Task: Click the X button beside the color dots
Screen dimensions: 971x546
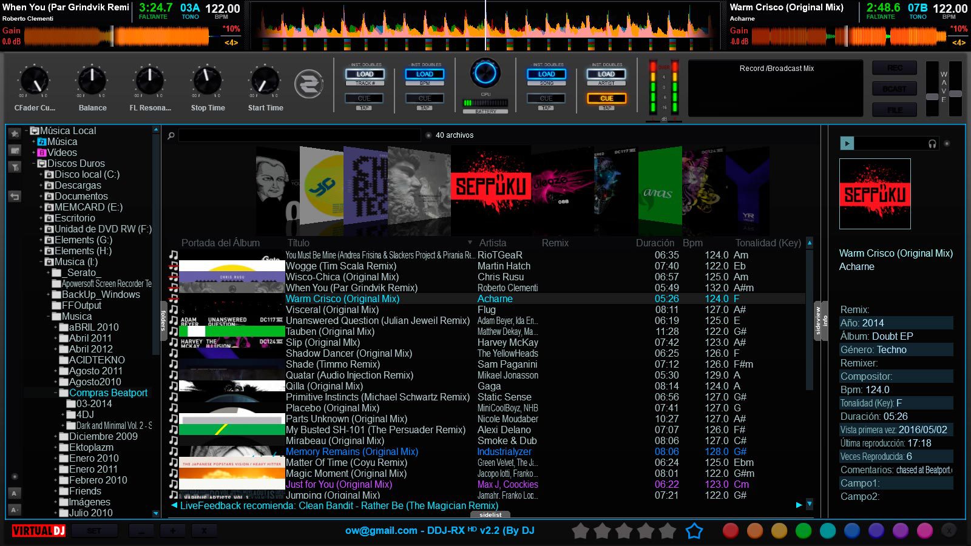Action: pos(949,531)
